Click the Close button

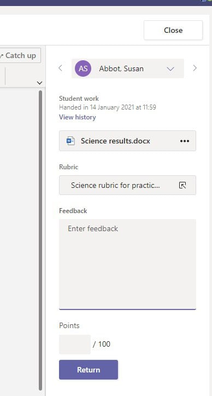coord(173,30)
